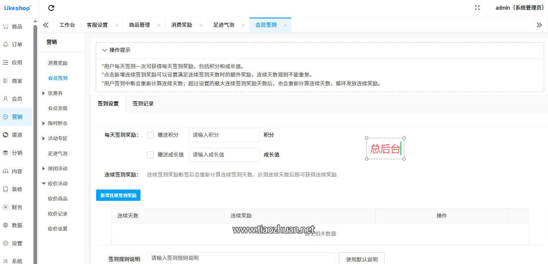Expand the 优惠券 submenu

point(55,93)
